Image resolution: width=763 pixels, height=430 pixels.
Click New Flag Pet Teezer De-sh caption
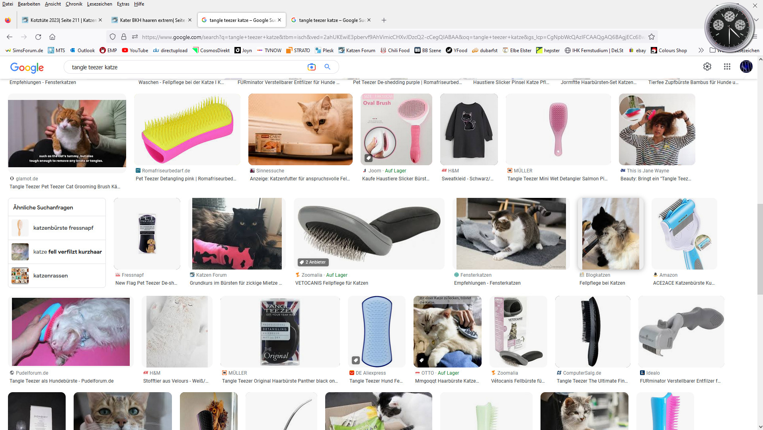146,283
